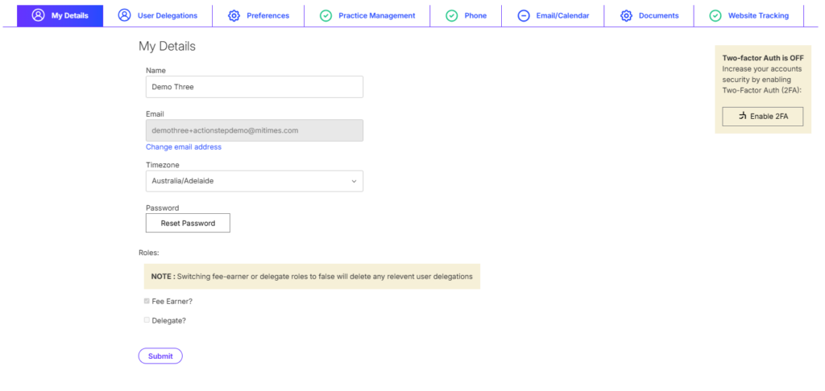Click the Change email address link
Screen dimensions: 825x391
tap(184, 147)
